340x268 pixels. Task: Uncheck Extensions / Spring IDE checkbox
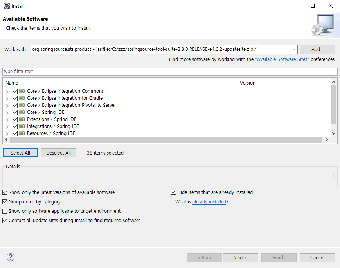15,119
